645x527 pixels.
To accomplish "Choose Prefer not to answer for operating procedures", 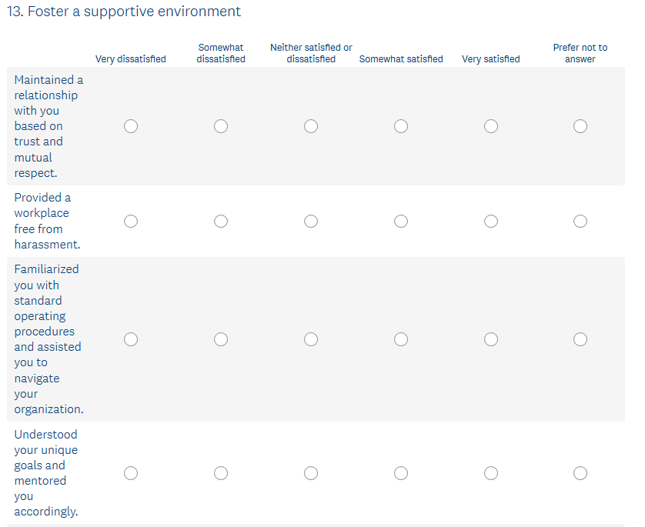I will pyautogui.click(x=580, y=339).
